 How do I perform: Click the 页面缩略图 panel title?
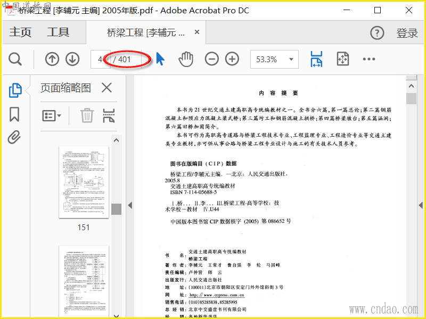click(x=65, y=88)
